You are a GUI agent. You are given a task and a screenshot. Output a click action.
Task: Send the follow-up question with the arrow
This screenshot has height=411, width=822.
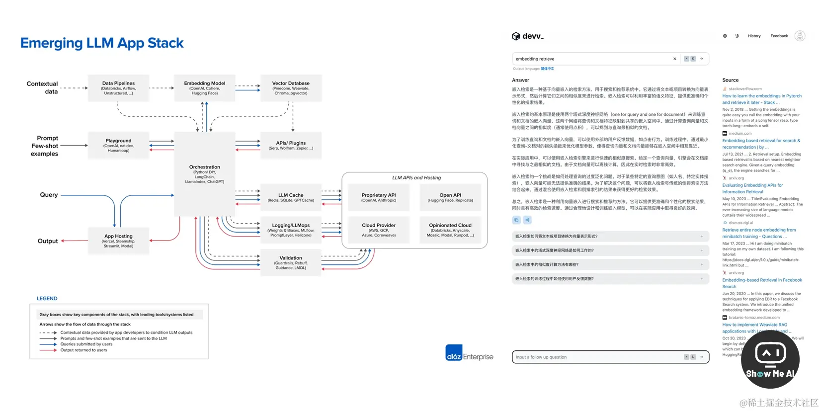(x=701, y=357)
